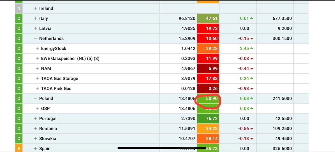Click the green C status badge for Latvia
This screenshot has height=152, width=335.
point(19,28)
